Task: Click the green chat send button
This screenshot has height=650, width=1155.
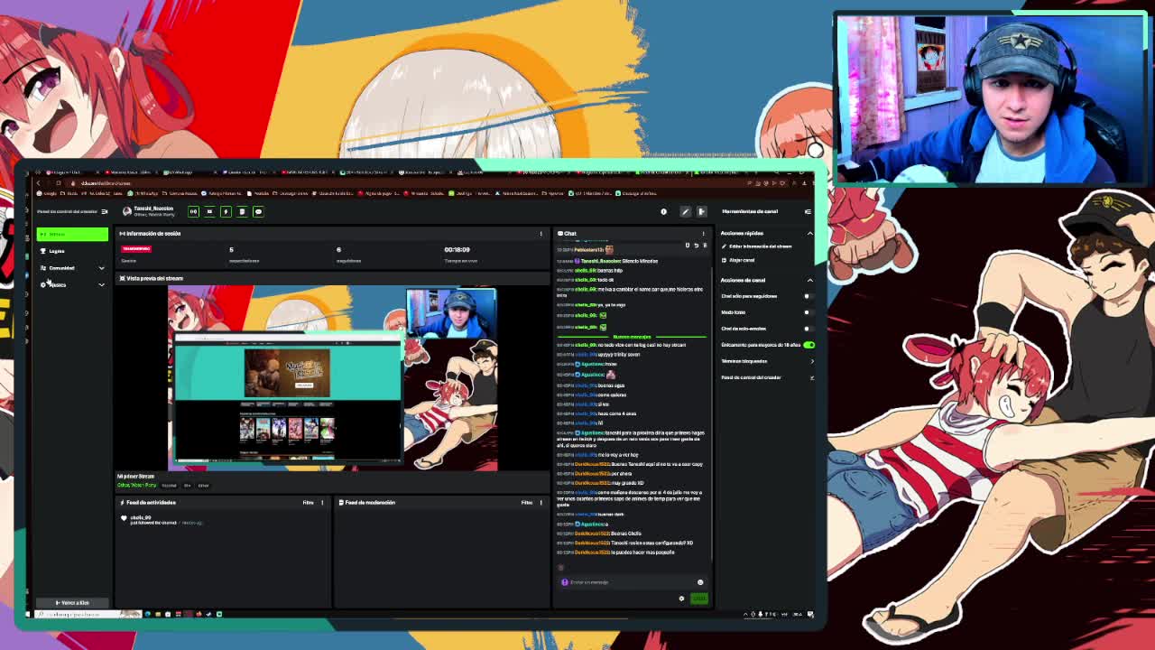Action: (699, 599)
